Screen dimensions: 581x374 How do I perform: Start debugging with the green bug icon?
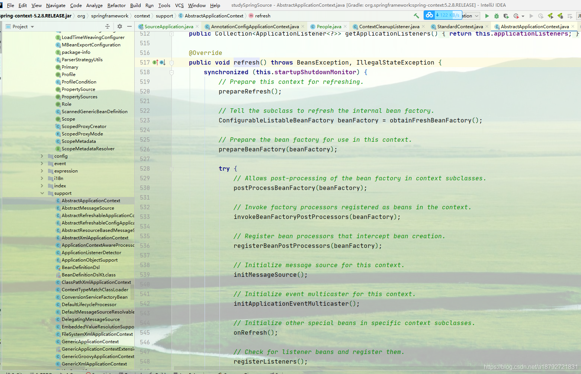point(497,16)
